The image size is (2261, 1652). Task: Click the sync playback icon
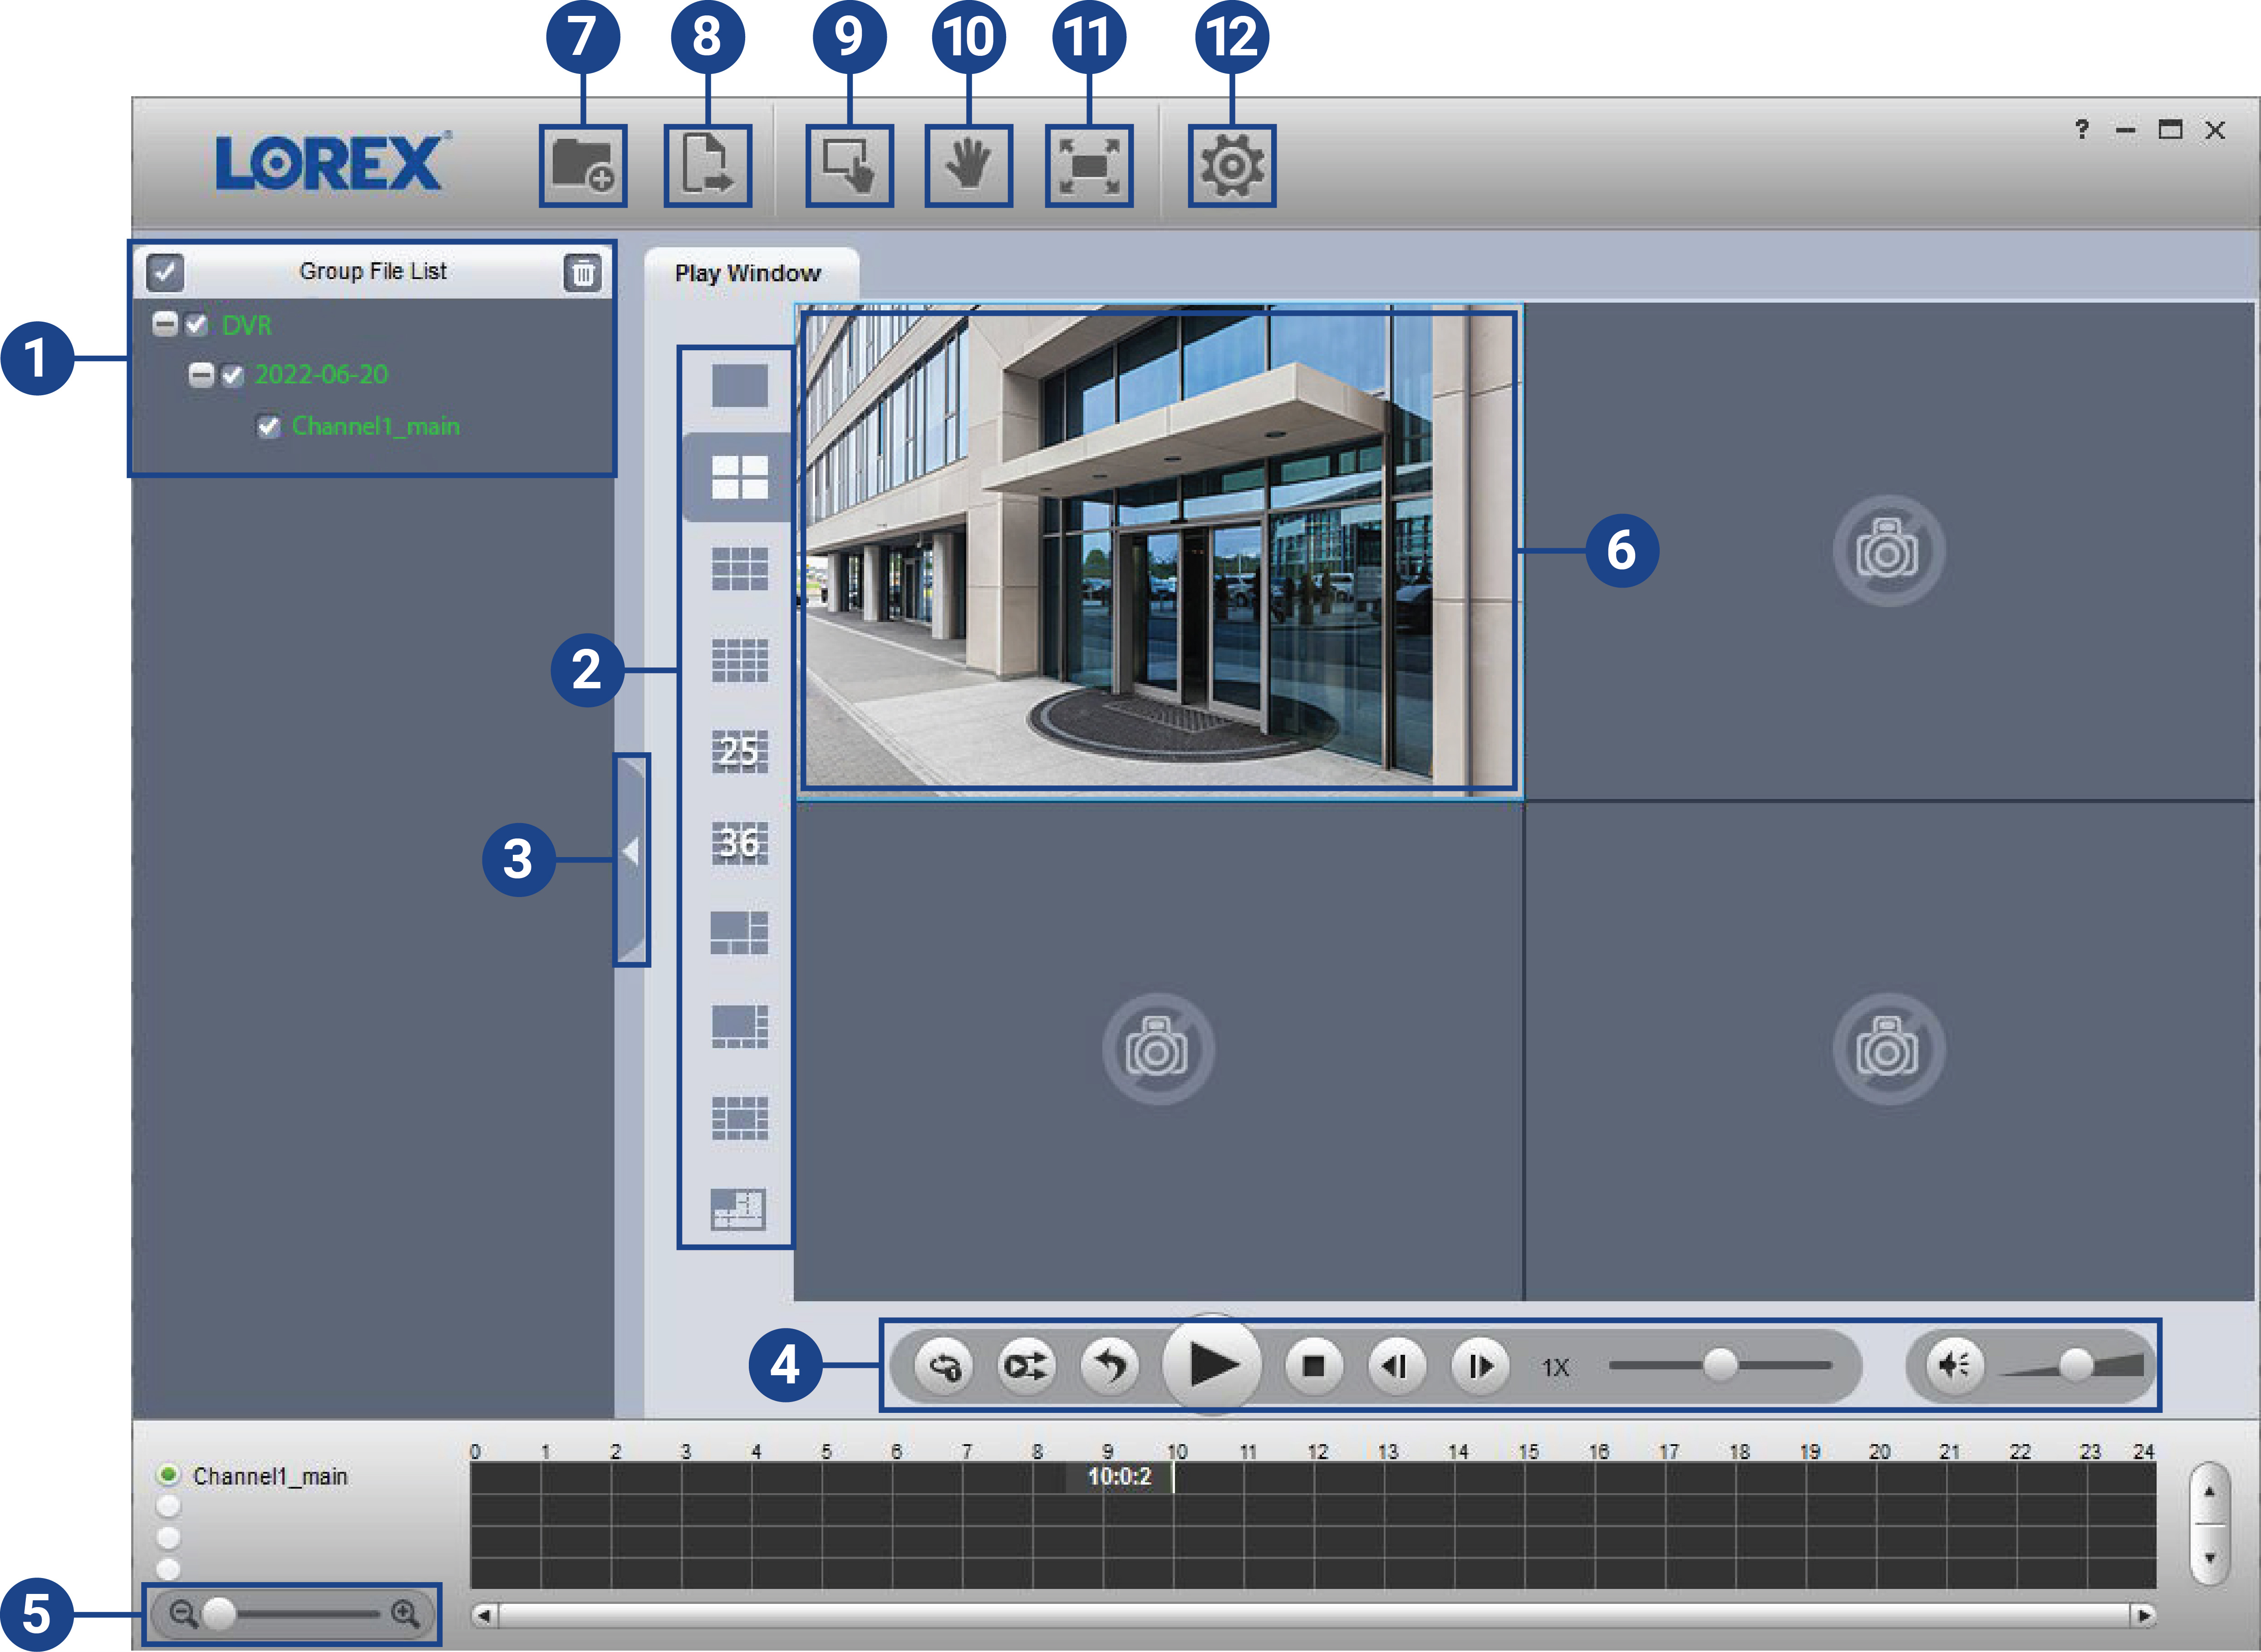tap(1027, 1366)
